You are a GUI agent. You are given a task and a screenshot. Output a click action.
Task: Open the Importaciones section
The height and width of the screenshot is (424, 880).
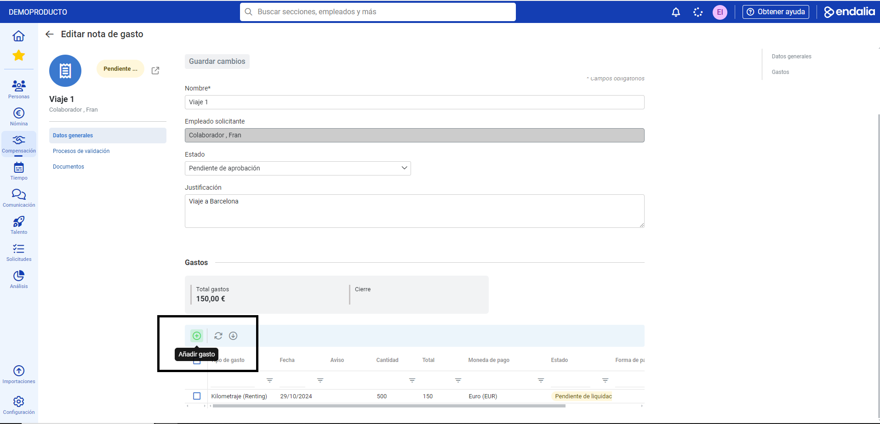tap(19, 374)
